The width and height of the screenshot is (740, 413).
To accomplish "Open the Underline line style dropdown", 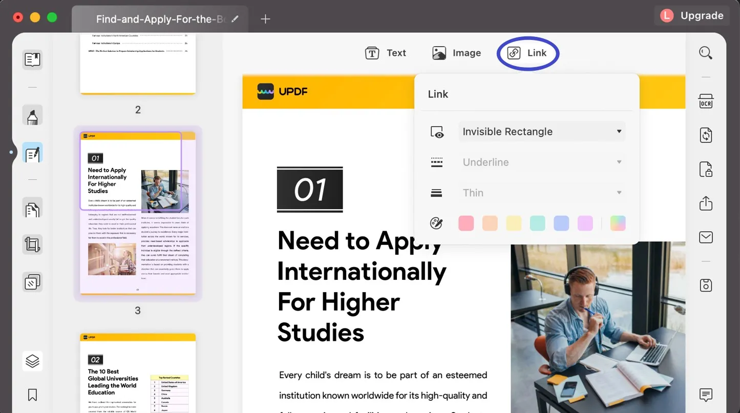I will coord(541,162).
